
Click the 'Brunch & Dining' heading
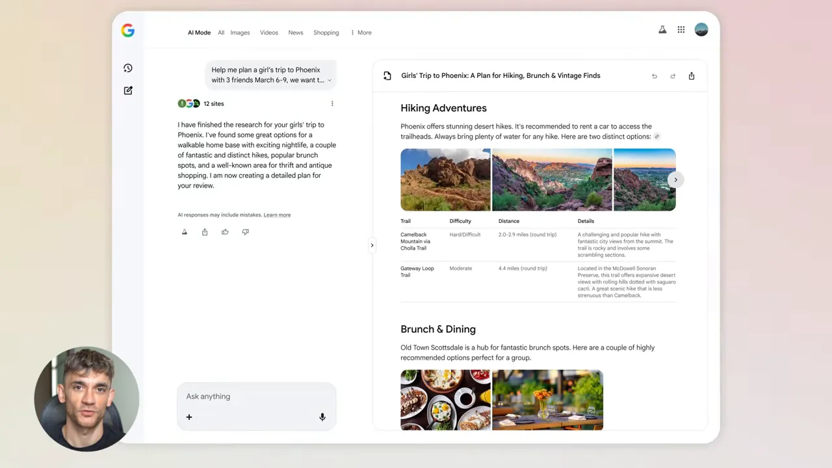click(x=438, y=330)
